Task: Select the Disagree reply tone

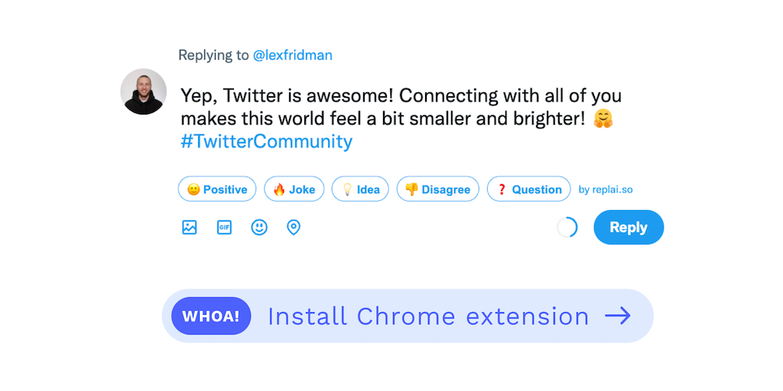Action: 437,189
